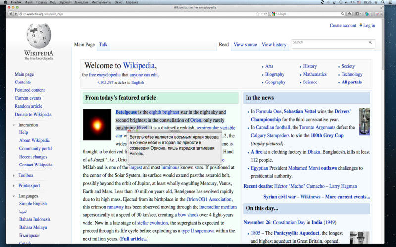Select the Read tab

point(224,45)
